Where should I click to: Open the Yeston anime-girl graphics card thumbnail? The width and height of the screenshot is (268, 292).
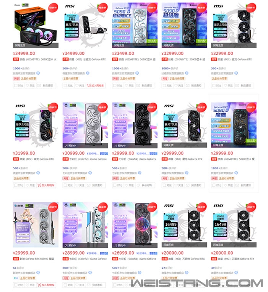pyautogui.click(x=36, y=225)
